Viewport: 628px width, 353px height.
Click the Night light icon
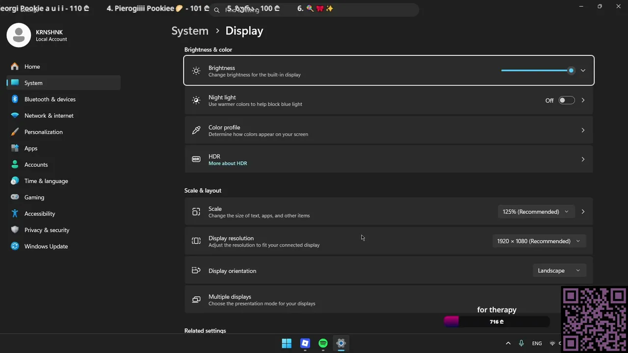196,101
